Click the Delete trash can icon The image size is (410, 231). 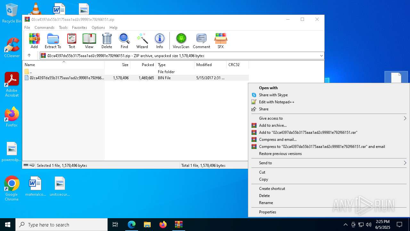pyautogui.click(x=107, y=41)
